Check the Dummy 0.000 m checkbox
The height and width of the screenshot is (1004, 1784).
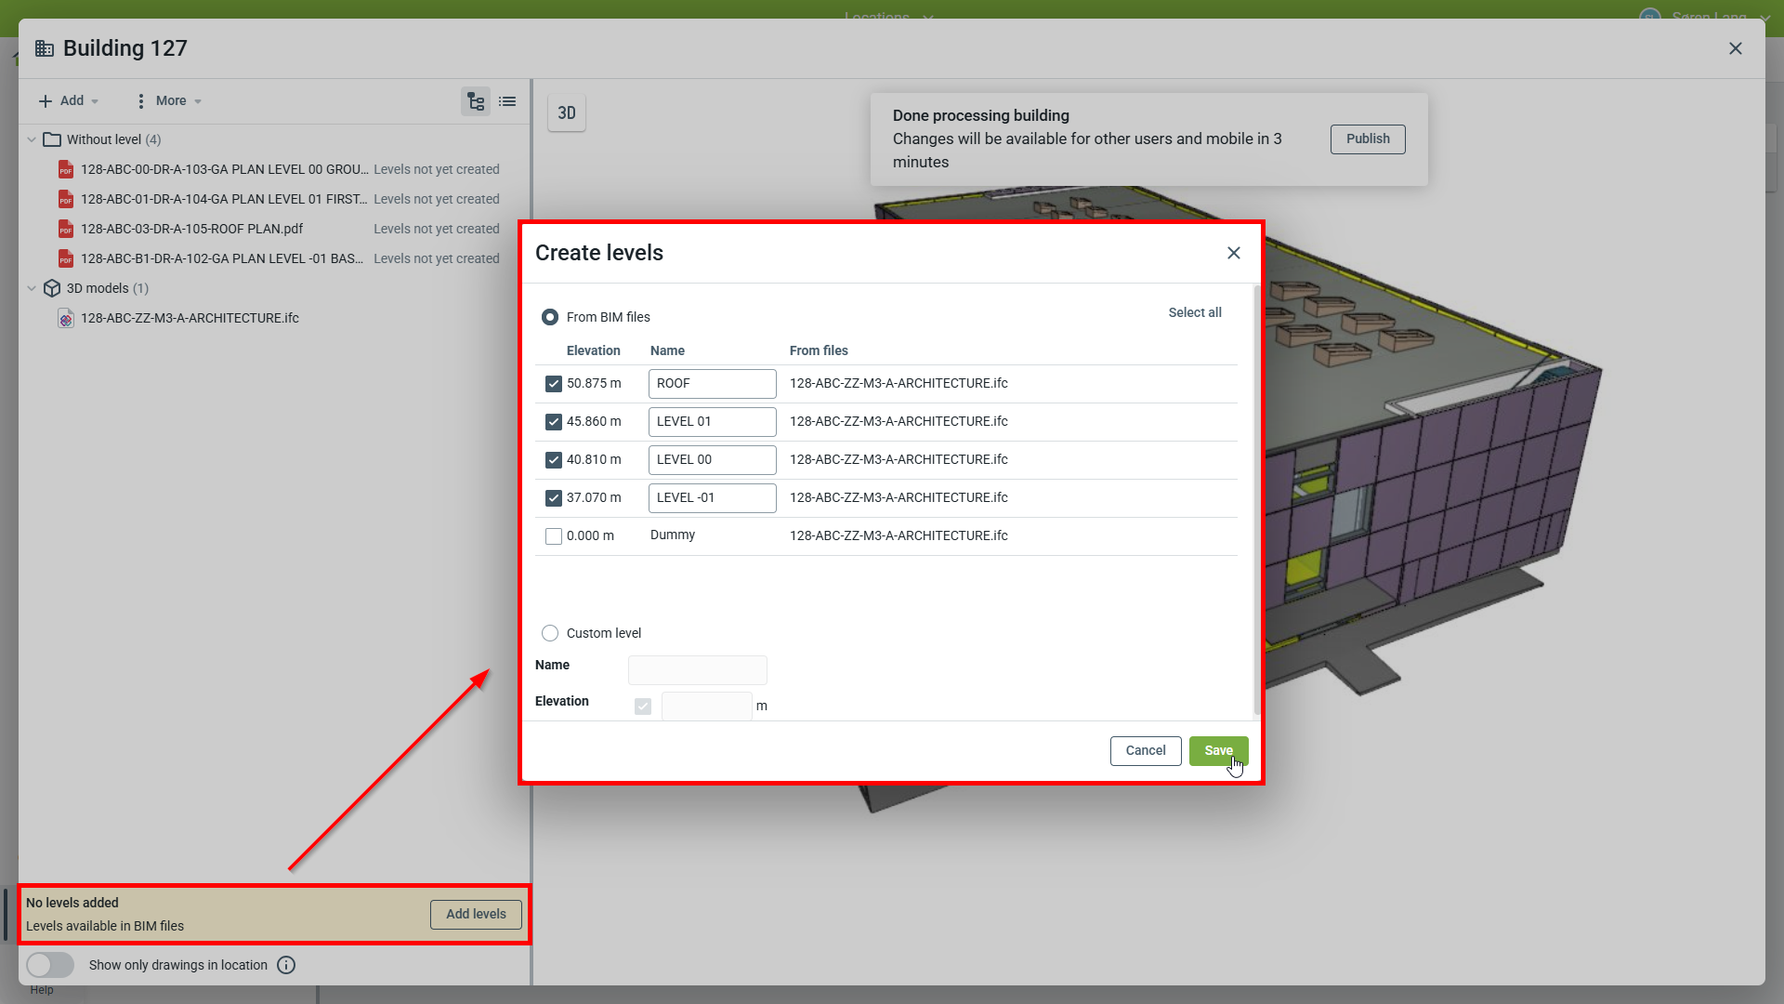(x=554, y=536)
